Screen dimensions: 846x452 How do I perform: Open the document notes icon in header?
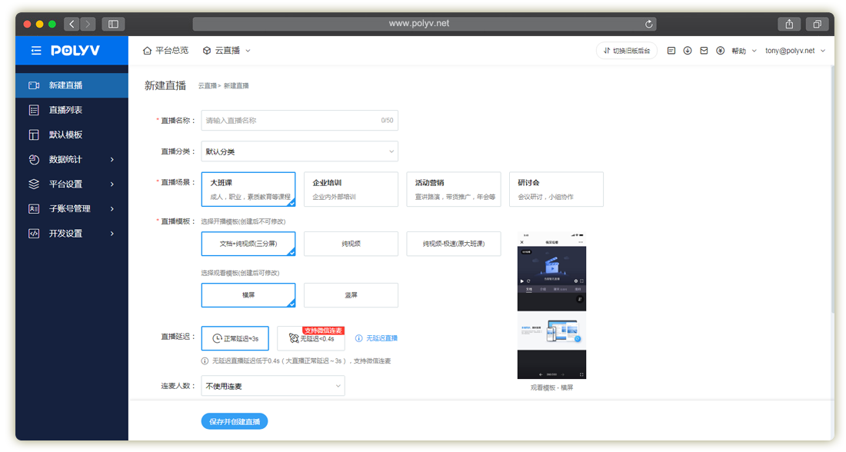671,51
